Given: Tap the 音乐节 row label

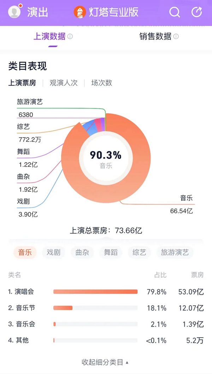Looking at the screenshot, I should click(x=25, y=308).
